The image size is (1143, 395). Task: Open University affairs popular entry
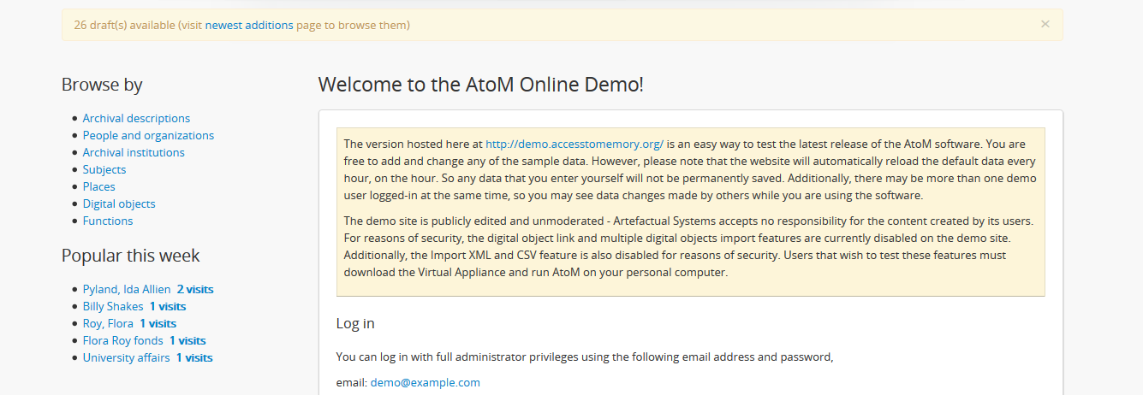pyautogui.click(x=126, y=357)
